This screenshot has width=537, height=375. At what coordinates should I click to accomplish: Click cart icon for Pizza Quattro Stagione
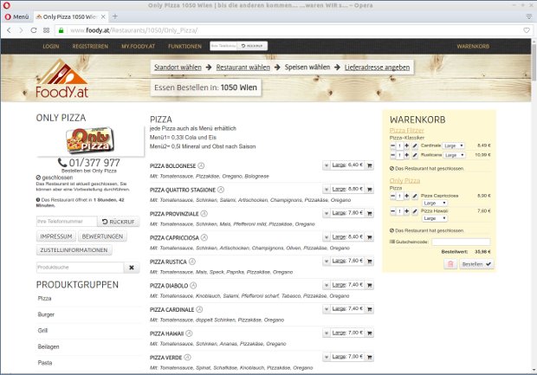[369, 190]
